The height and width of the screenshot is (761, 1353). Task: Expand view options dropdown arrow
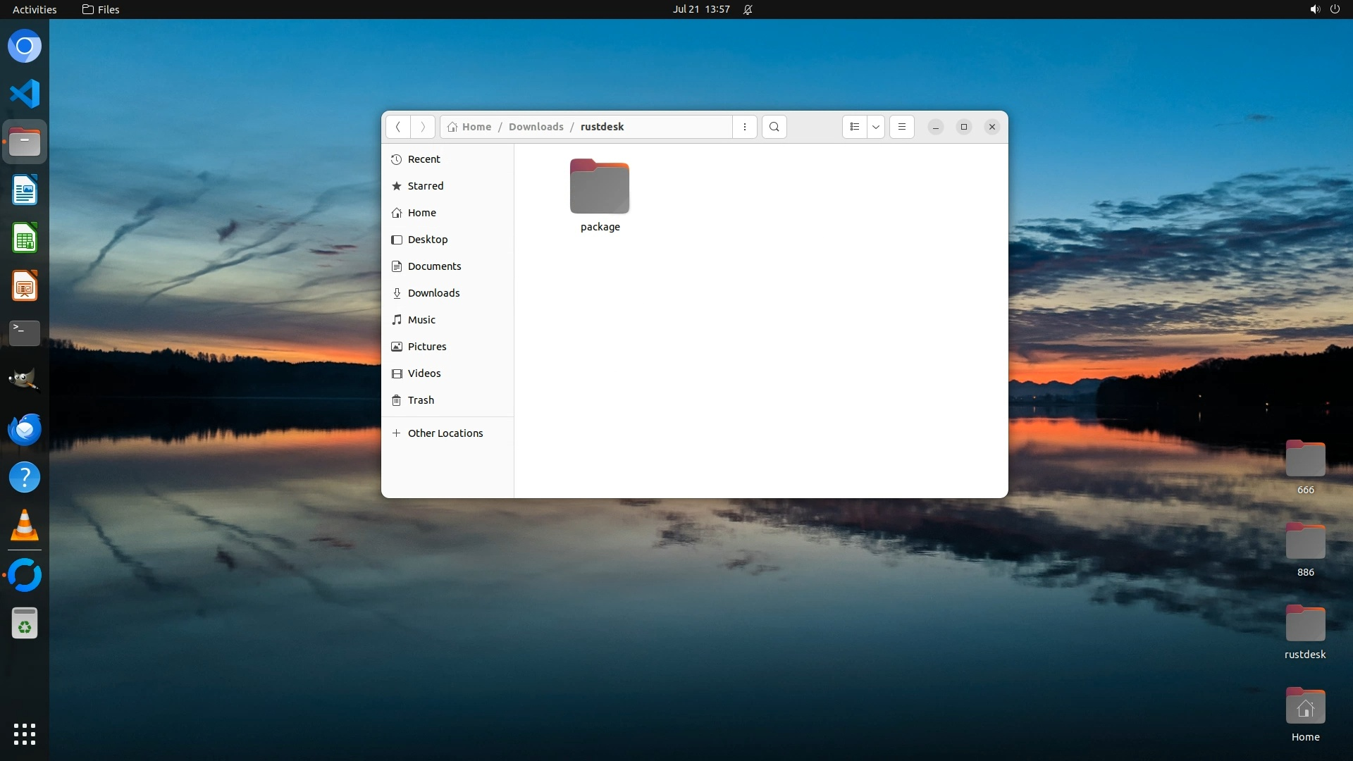click(876, 127)
